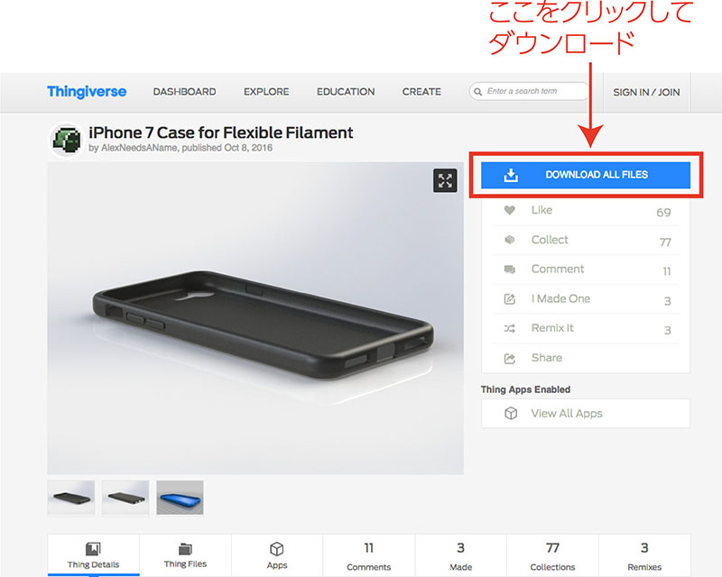Viewport: 722px width, 577px height.
Task: Click the Collect stack icon
Action: click(509, 240)
